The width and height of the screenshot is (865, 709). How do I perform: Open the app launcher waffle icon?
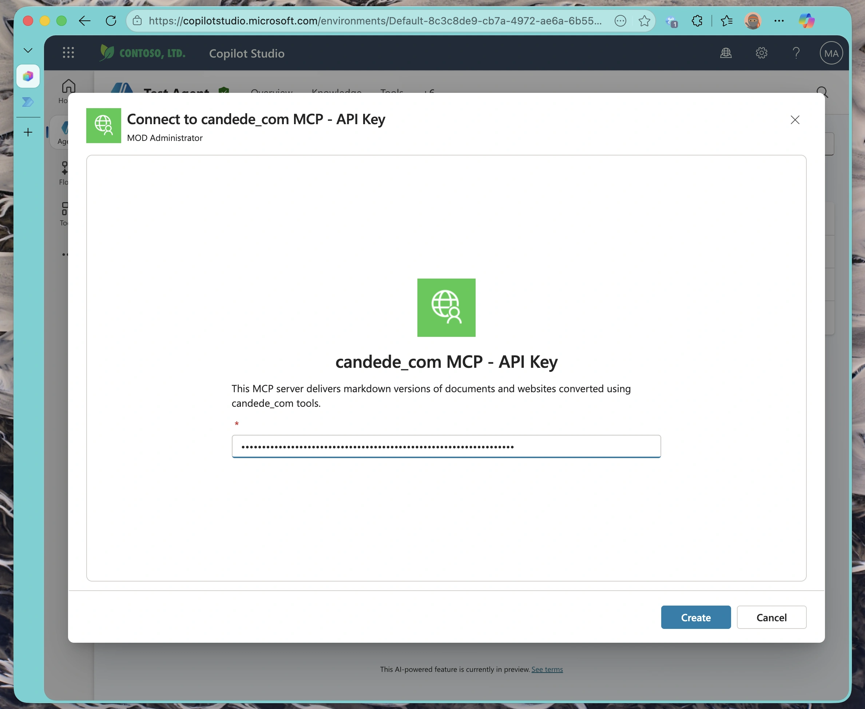[x=68, y=52]
